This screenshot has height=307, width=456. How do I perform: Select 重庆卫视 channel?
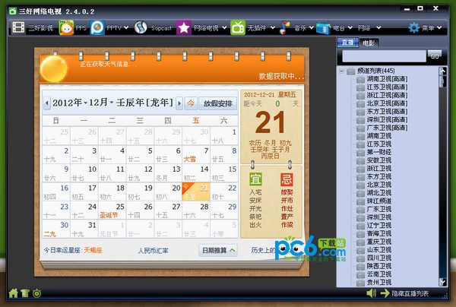pos(379,242)
